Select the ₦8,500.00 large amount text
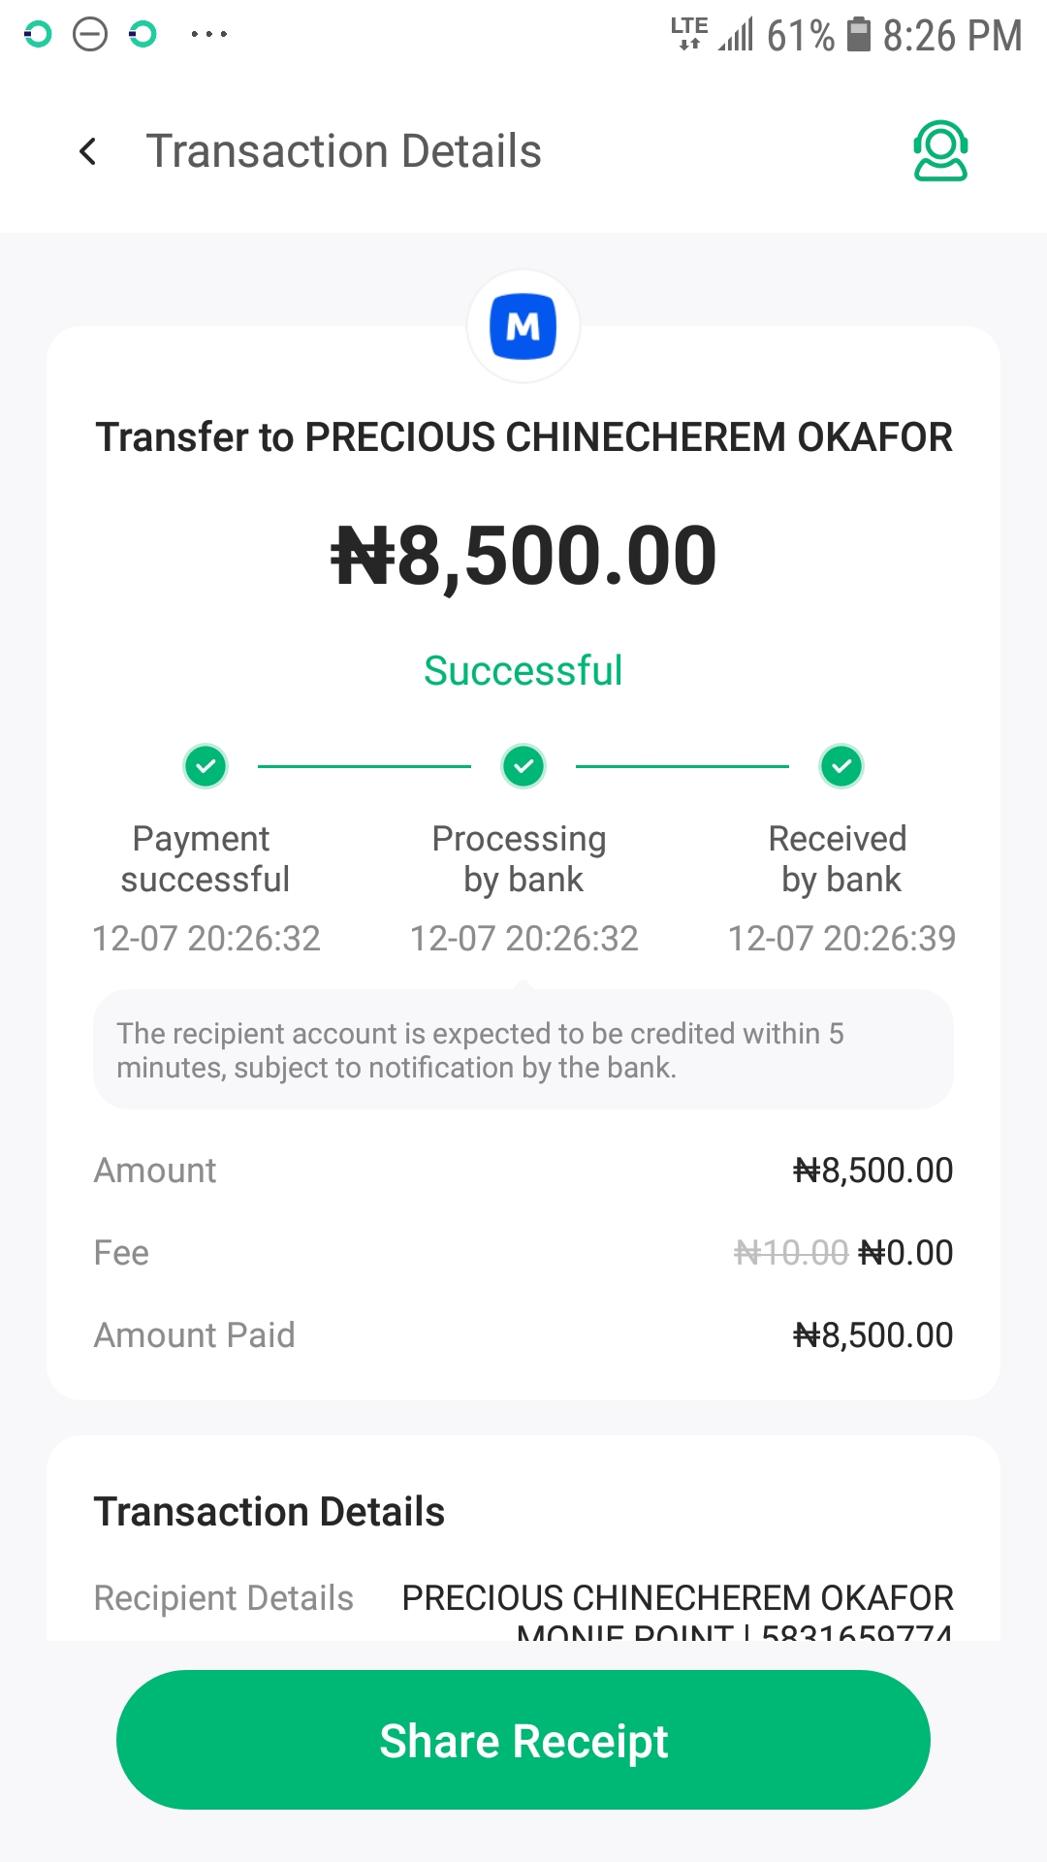 [x=523, y=556]
